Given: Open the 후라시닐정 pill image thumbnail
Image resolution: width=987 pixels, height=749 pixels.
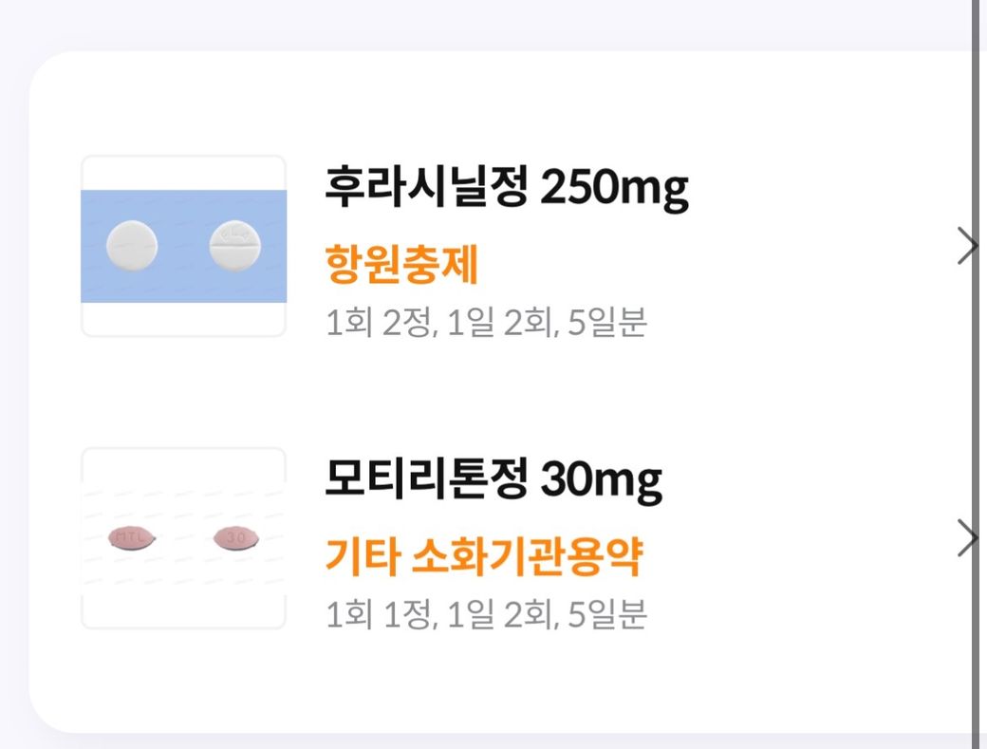Looking at the screenshot, I should point(183,246).
